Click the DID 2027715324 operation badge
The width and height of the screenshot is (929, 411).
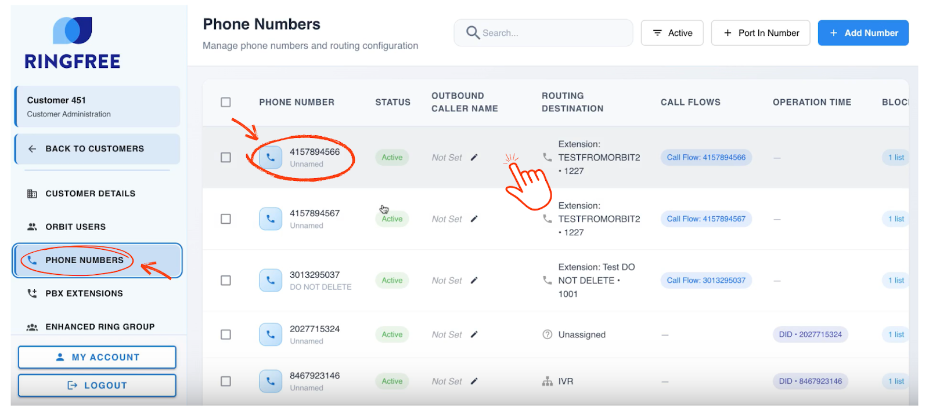tap(810, 334)
